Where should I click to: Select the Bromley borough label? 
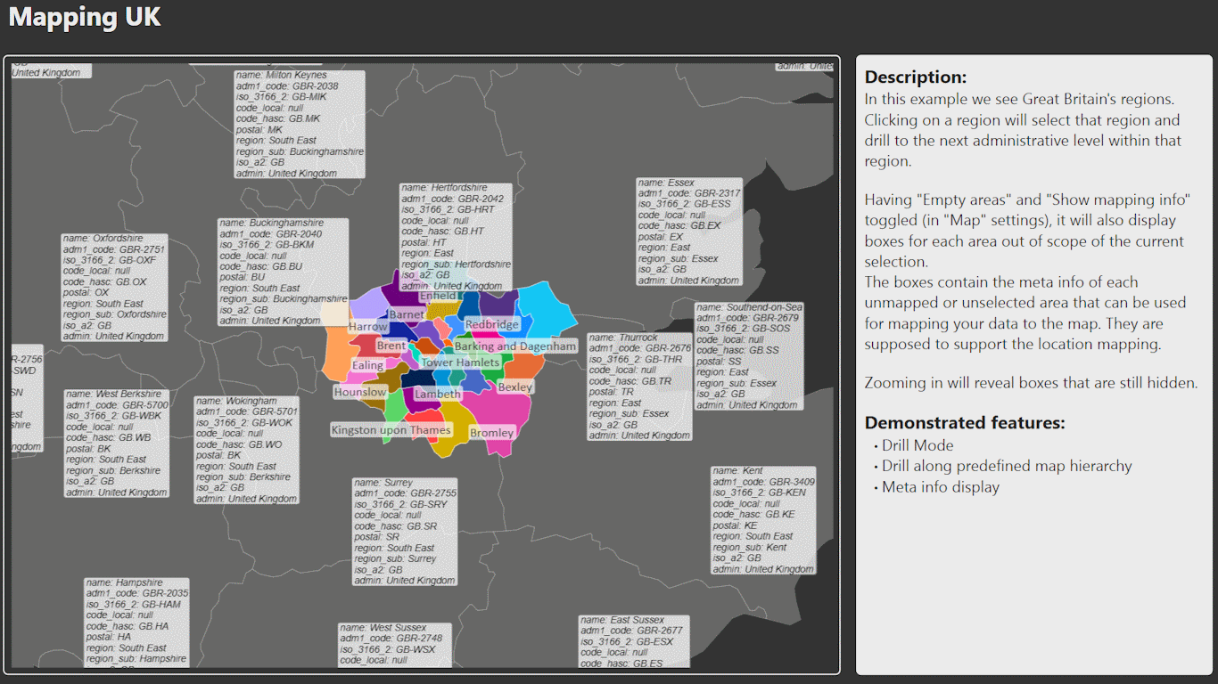(x=491, y=433)
